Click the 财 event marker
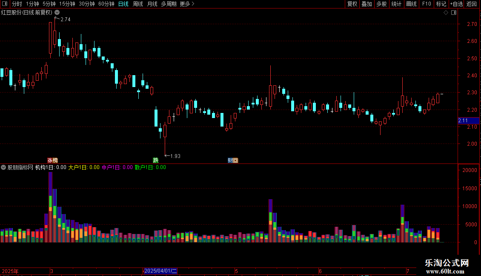481x276 pixels. [x=230, y=161]
